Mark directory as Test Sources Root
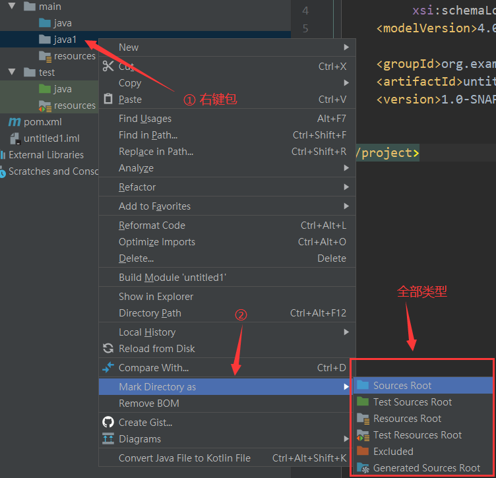This screenshot has height=478, width=496. (423, 402)
